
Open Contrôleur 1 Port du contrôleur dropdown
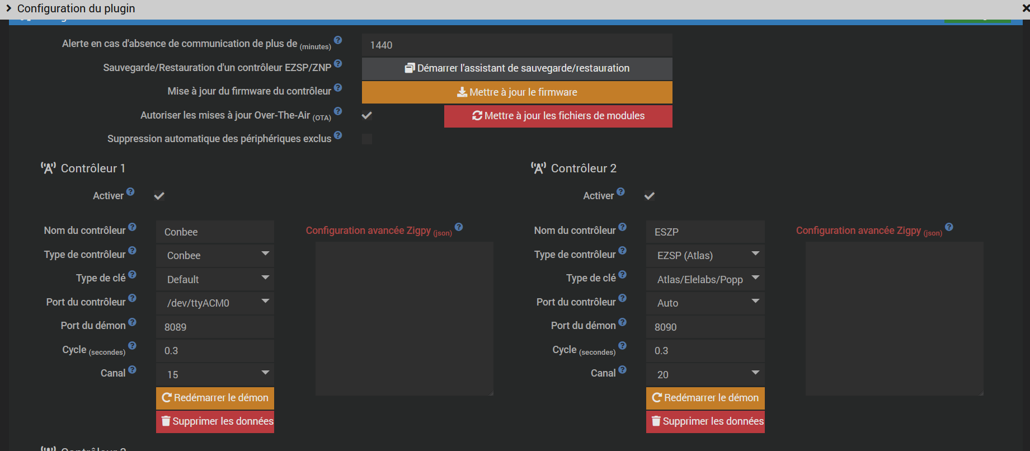[x=215, y=303]
